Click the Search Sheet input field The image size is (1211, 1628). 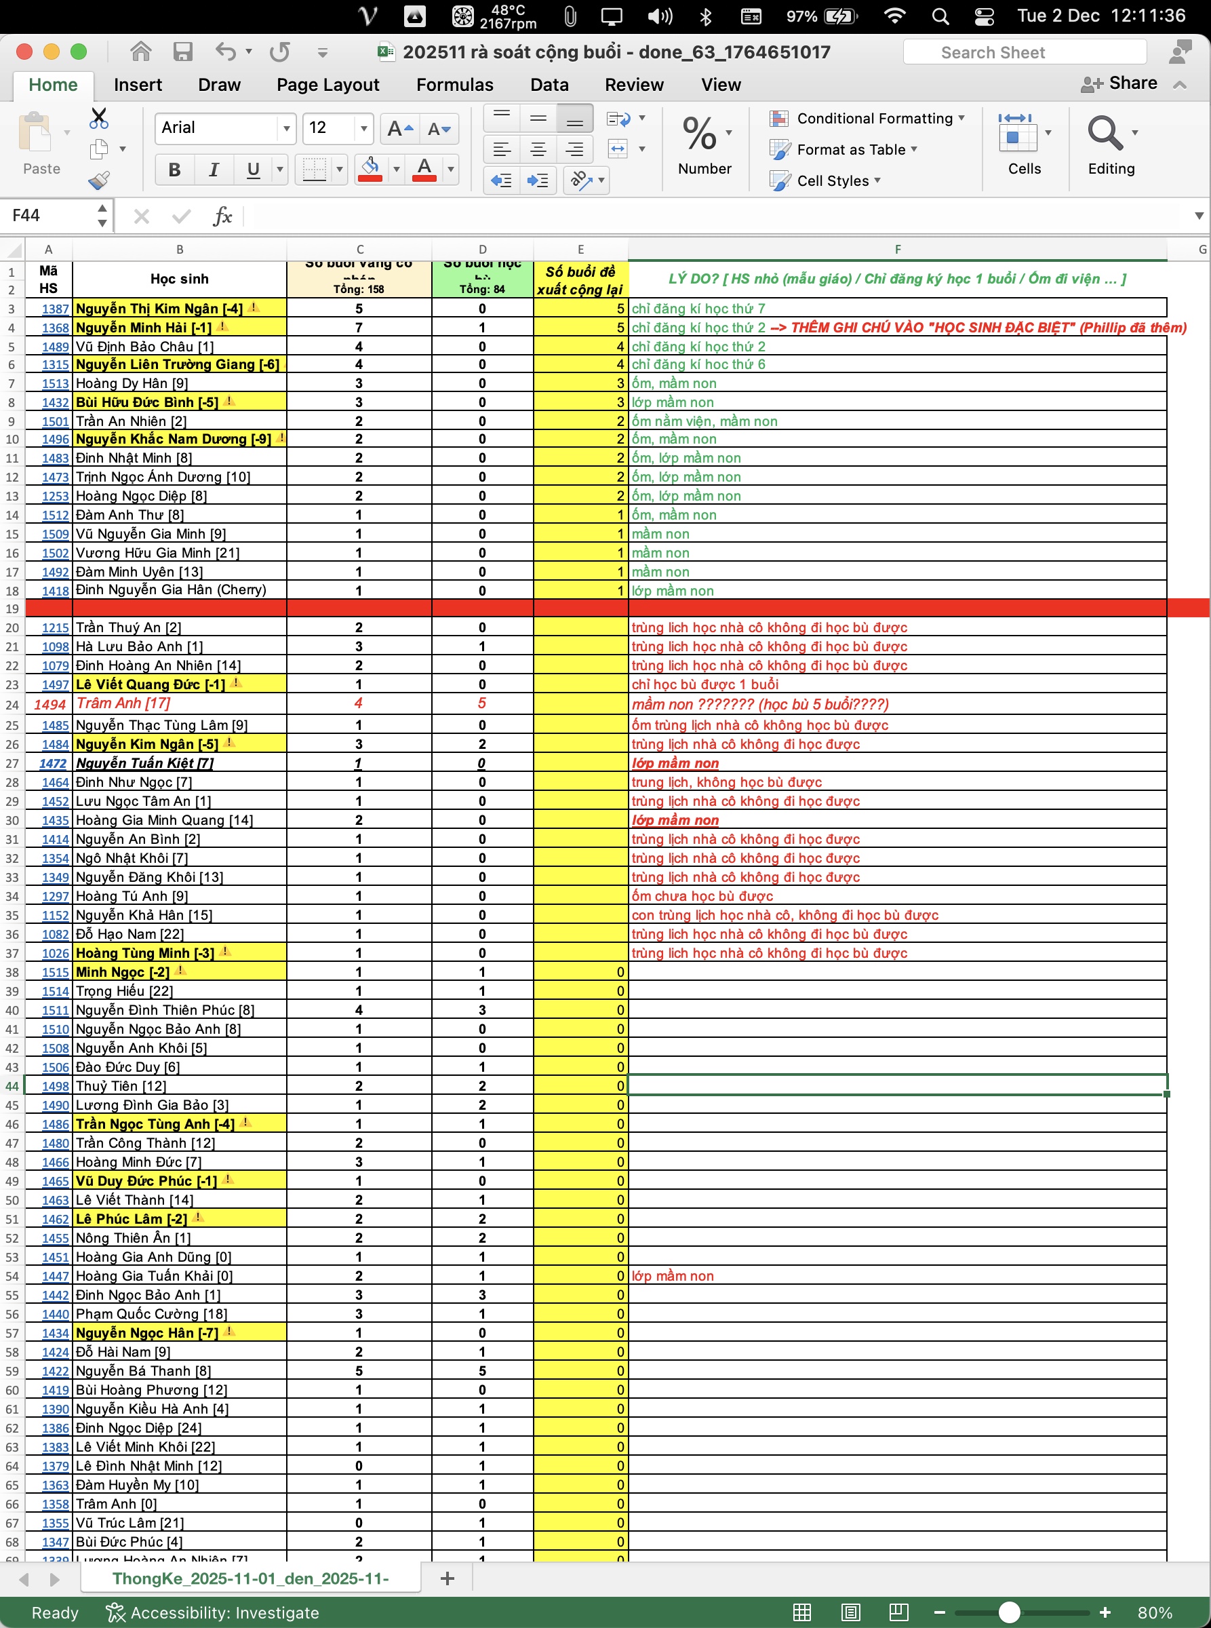click(x=1025, y=52)
